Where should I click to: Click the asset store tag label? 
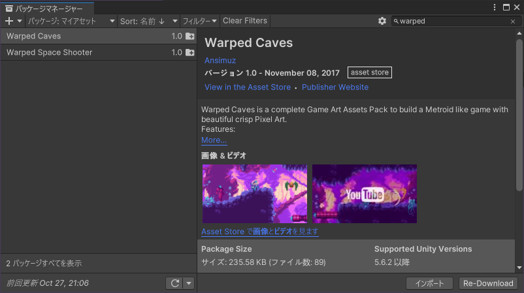370,72
